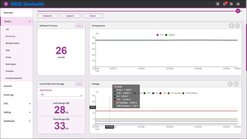The width and height of the screenshot is (247, 139).
Task: Open the Disk Partition dropdown
Action: [x=61, y=95]
